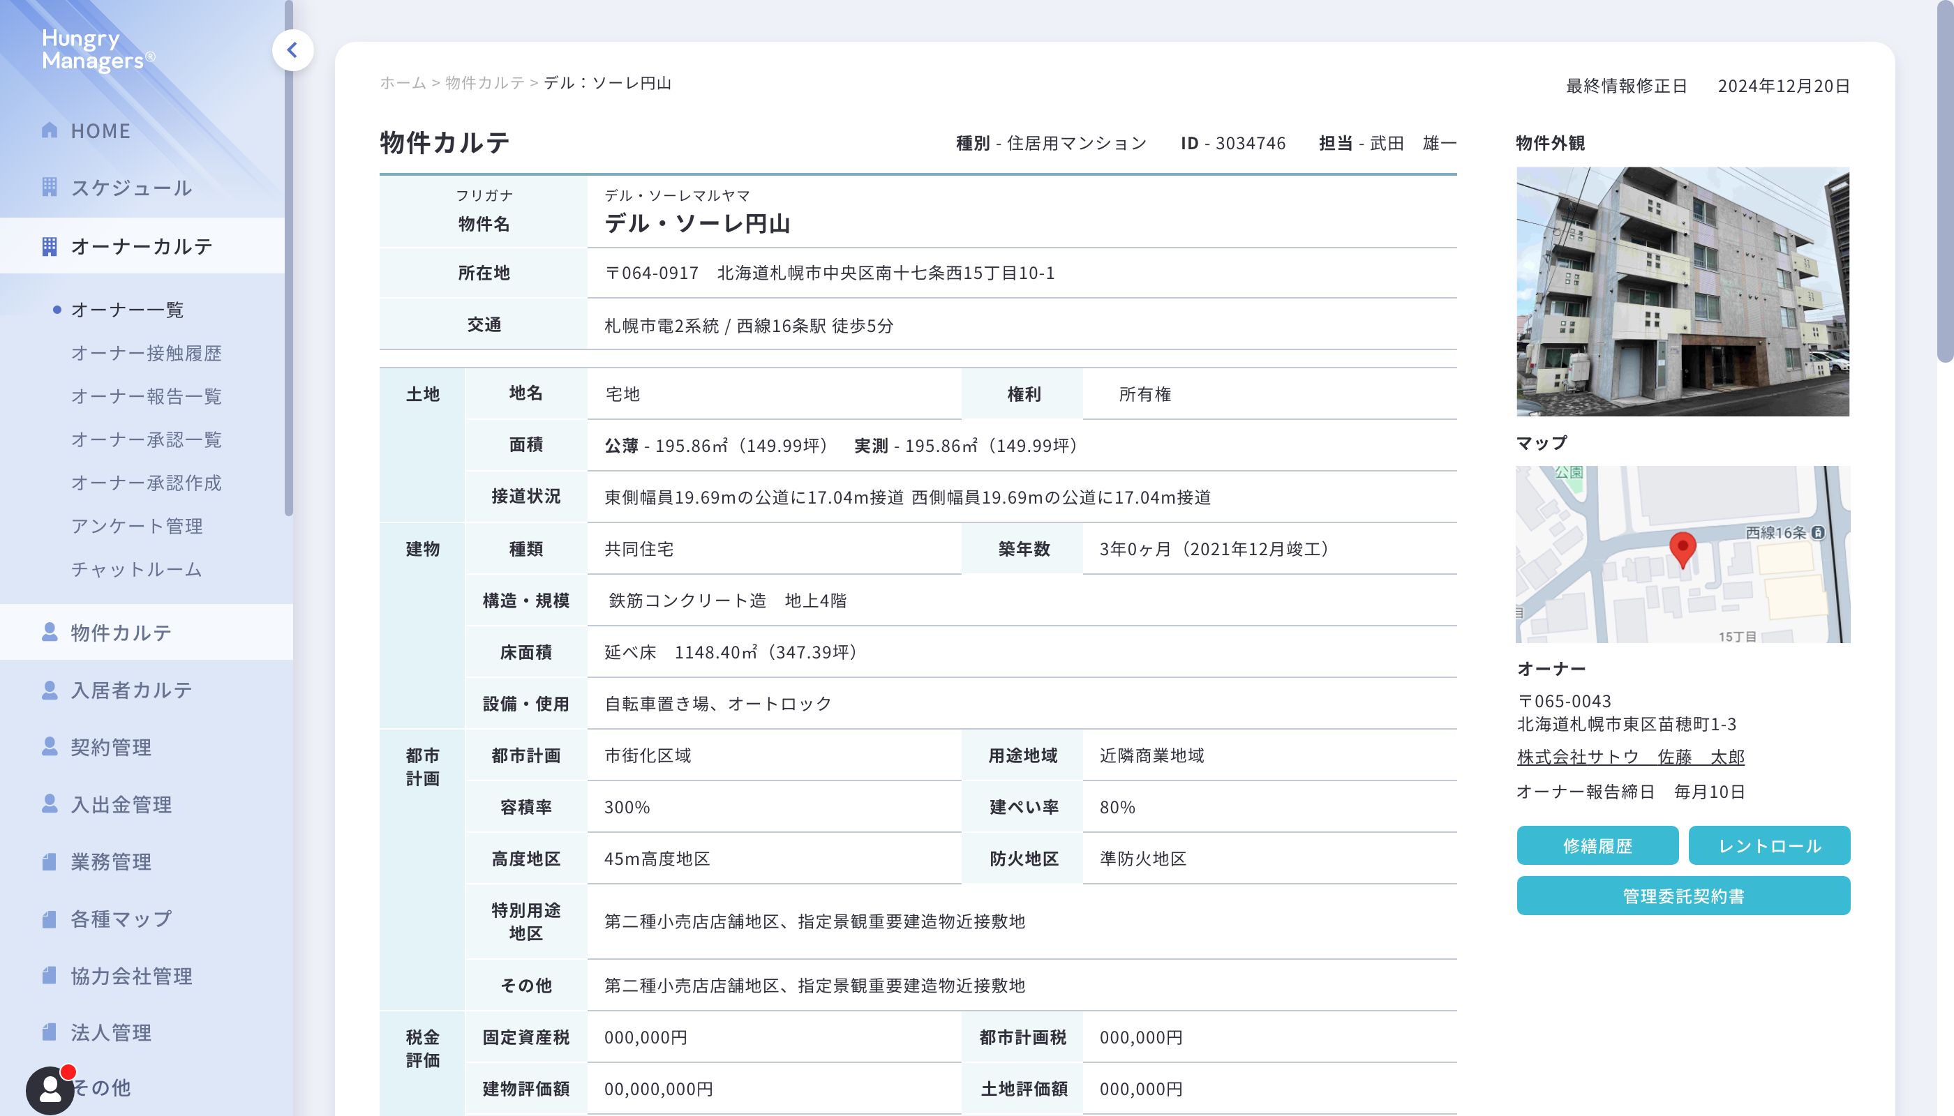Screen dimensions: 1954x1116
Task: Open the 管理委託契約書 button
Action: [1683, 896]
